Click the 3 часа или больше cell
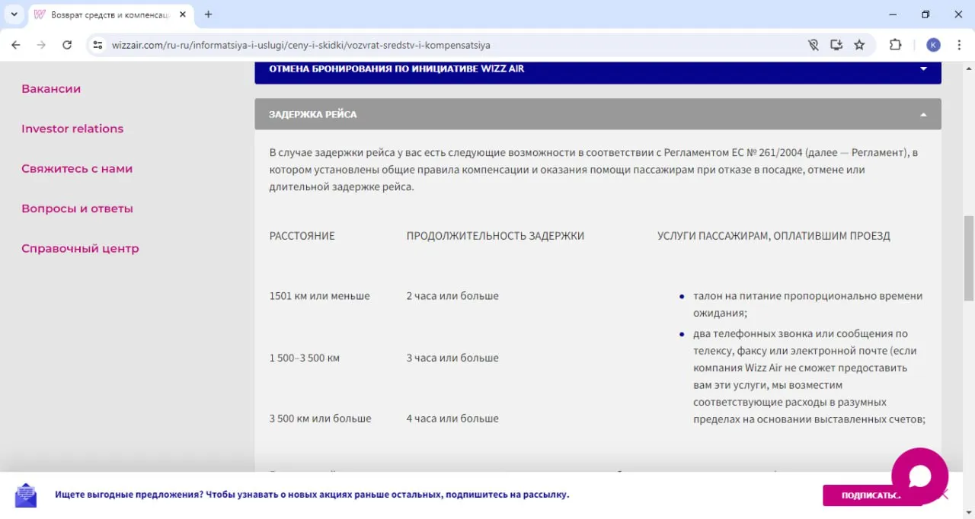 coord(452,358)
